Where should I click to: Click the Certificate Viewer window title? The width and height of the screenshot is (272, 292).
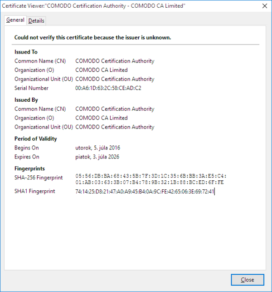[x=93, y=6]
